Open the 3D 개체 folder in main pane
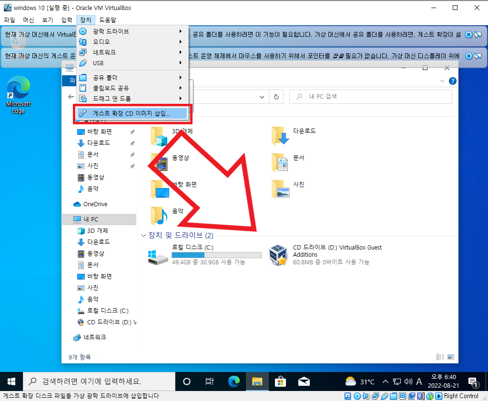 pos(172,136)
